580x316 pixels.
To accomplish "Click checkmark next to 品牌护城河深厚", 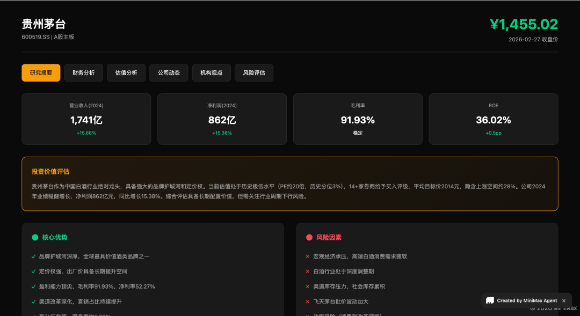I will pyautogui.click(x=34, y=256).
